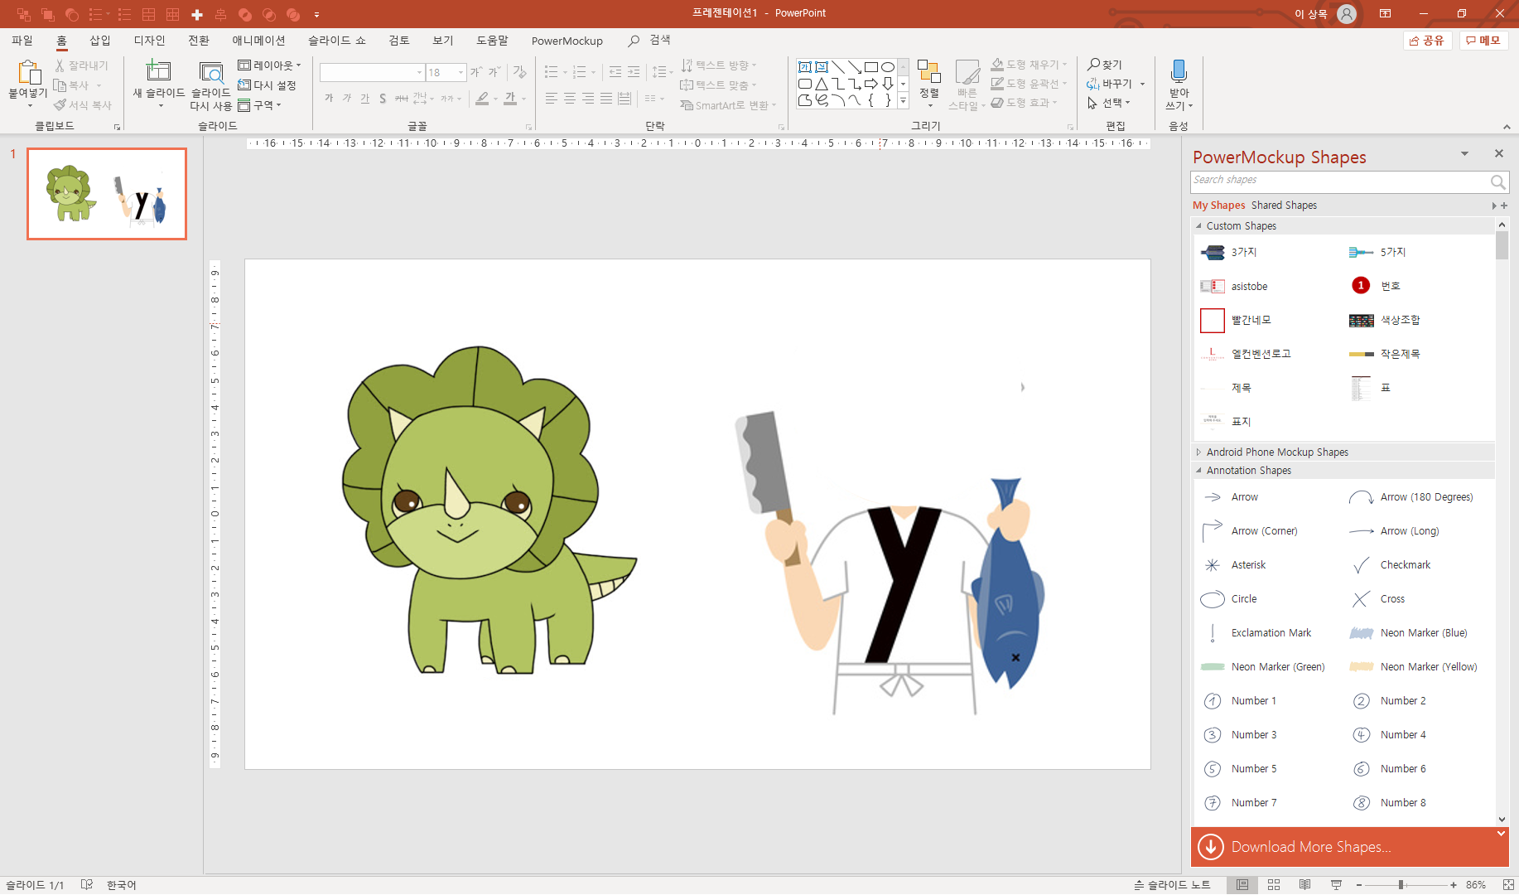Click the 공유 (Share) button

pyautogui.click(x=1428, y=41)
